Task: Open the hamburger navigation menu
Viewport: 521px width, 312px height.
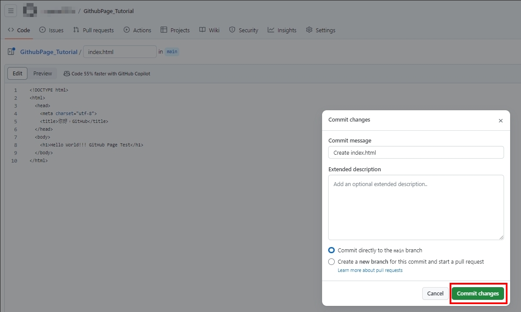Action: click(x=10, y=11)
